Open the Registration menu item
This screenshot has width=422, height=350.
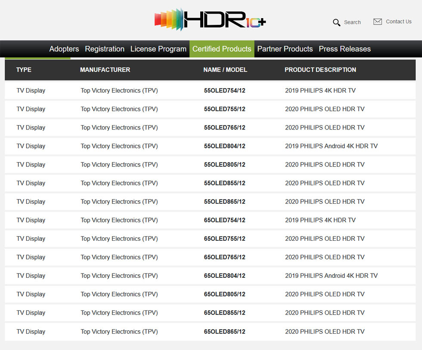tap(105, 49)
